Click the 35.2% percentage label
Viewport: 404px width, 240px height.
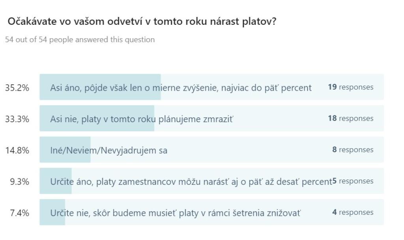17,88
